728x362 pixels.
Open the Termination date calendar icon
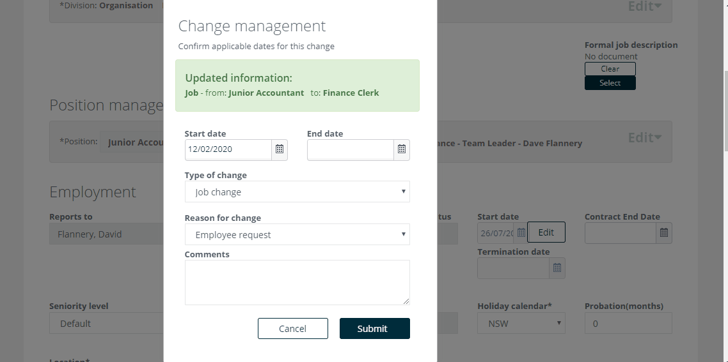(x=557, y=268)
